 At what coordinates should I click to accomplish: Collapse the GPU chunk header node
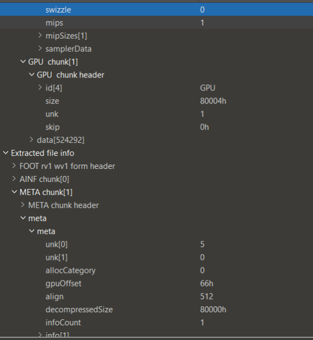(x=32, y=75)
